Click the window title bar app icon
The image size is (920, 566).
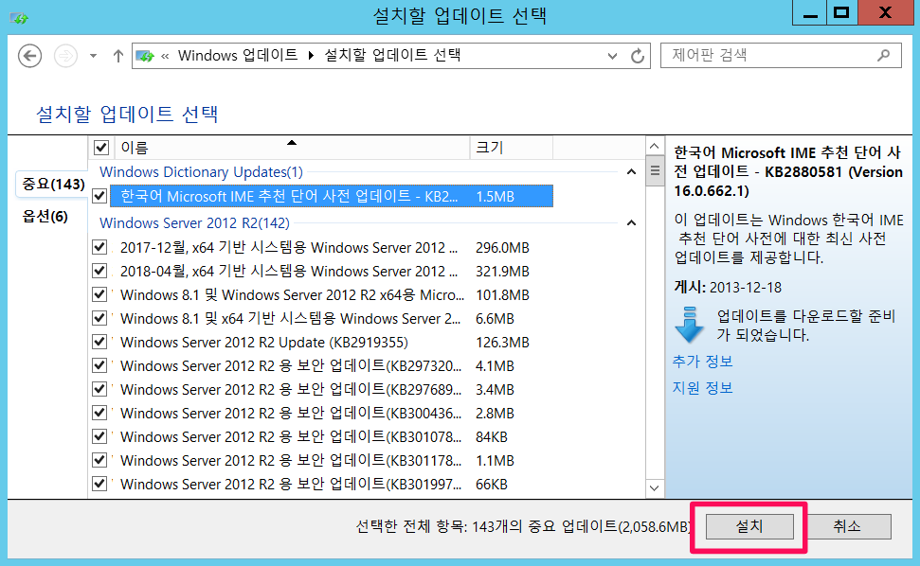point(19,18)
